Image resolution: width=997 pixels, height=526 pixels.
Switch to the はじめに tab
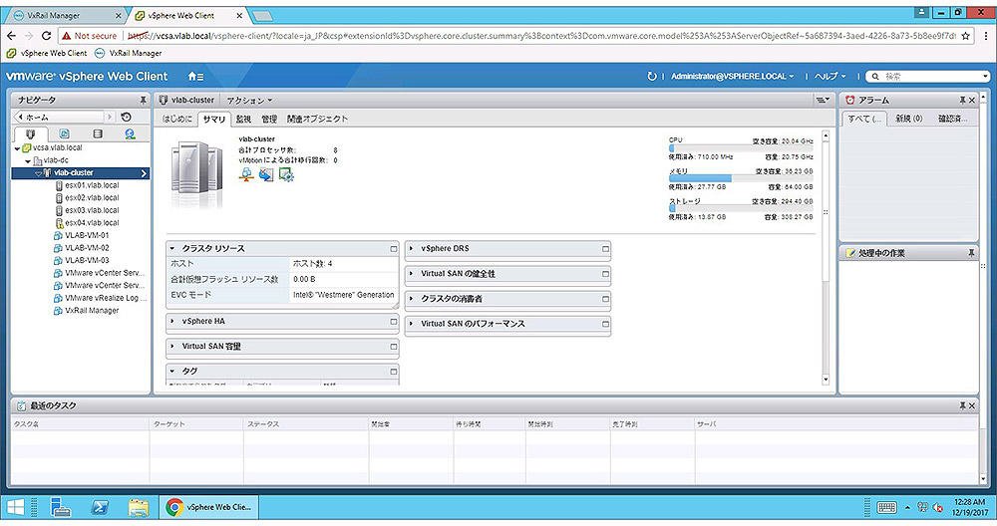176,119
